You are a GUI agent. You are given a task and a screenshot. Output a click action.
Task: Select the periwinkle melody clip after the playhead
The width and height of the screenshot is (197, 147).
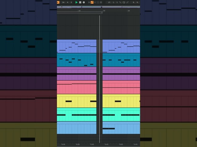click(121, 46)
